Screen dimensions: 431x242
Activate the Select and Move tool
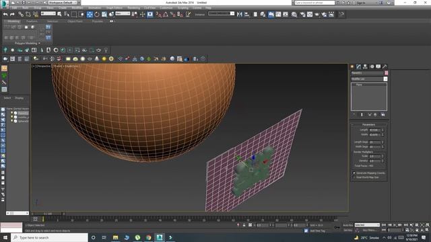click(x=90, y=14)
